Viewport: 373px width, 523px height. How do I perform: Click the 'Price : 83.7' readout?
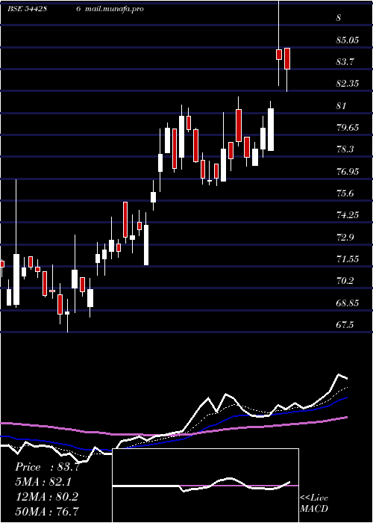(47, 467)
